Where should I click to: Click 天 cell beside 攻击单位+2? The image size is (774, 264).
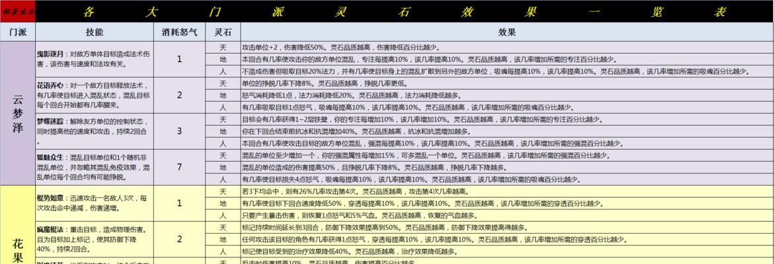coord(223,48)
